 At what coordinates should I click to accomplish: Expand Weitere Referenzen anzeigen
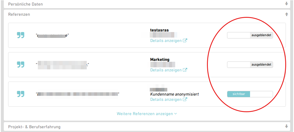147,114
